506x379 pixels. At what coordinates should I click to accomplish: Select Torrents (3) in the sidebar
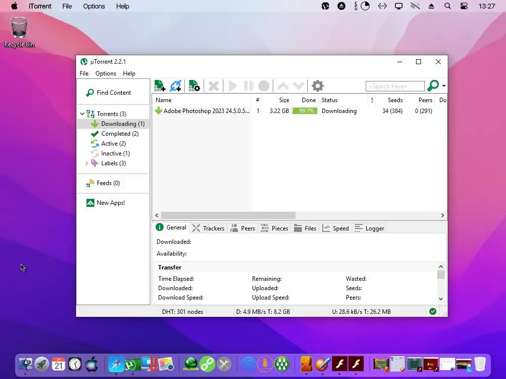pyautogui.click(x=111, y=114)
